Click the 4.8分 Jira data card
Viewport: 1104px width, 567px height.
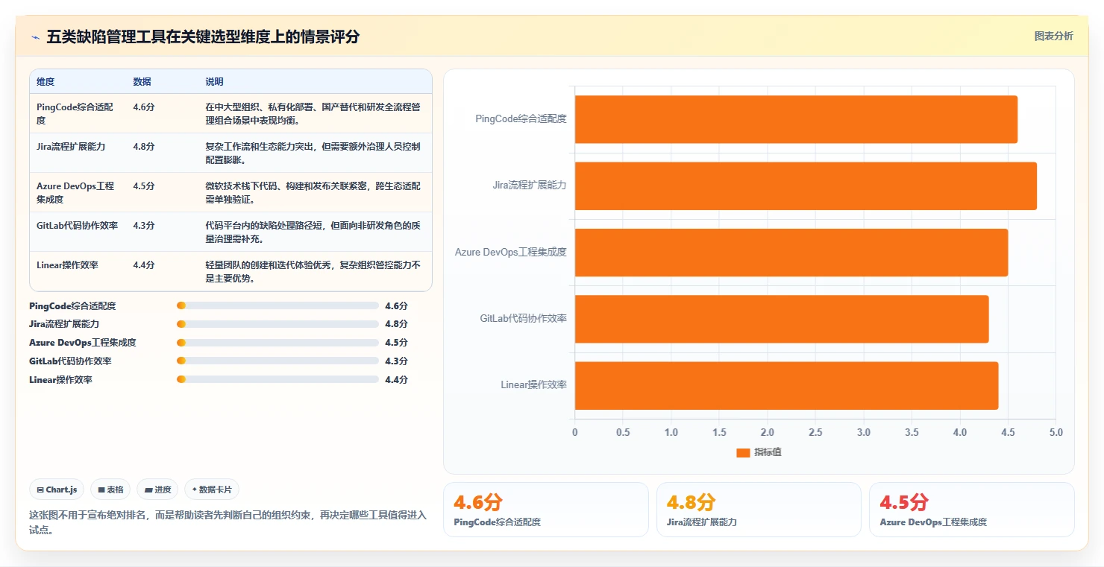[759, 510]
